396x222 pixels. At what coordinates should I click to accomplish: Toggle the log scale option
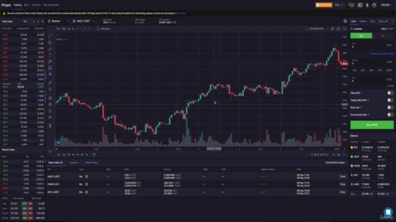(338, 155)
